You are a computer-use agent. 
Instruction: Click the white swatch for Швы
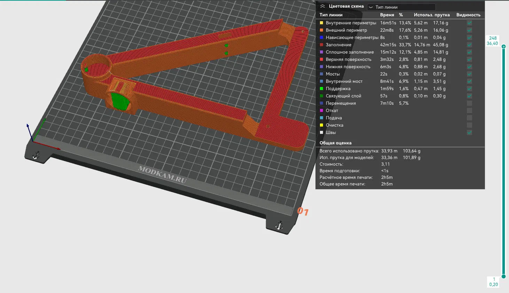(322, 133)
